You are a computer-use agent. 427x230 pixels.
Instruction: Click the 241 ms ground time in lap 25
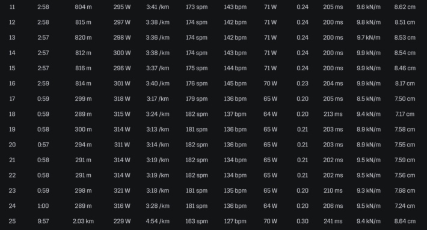pos(333,222)
